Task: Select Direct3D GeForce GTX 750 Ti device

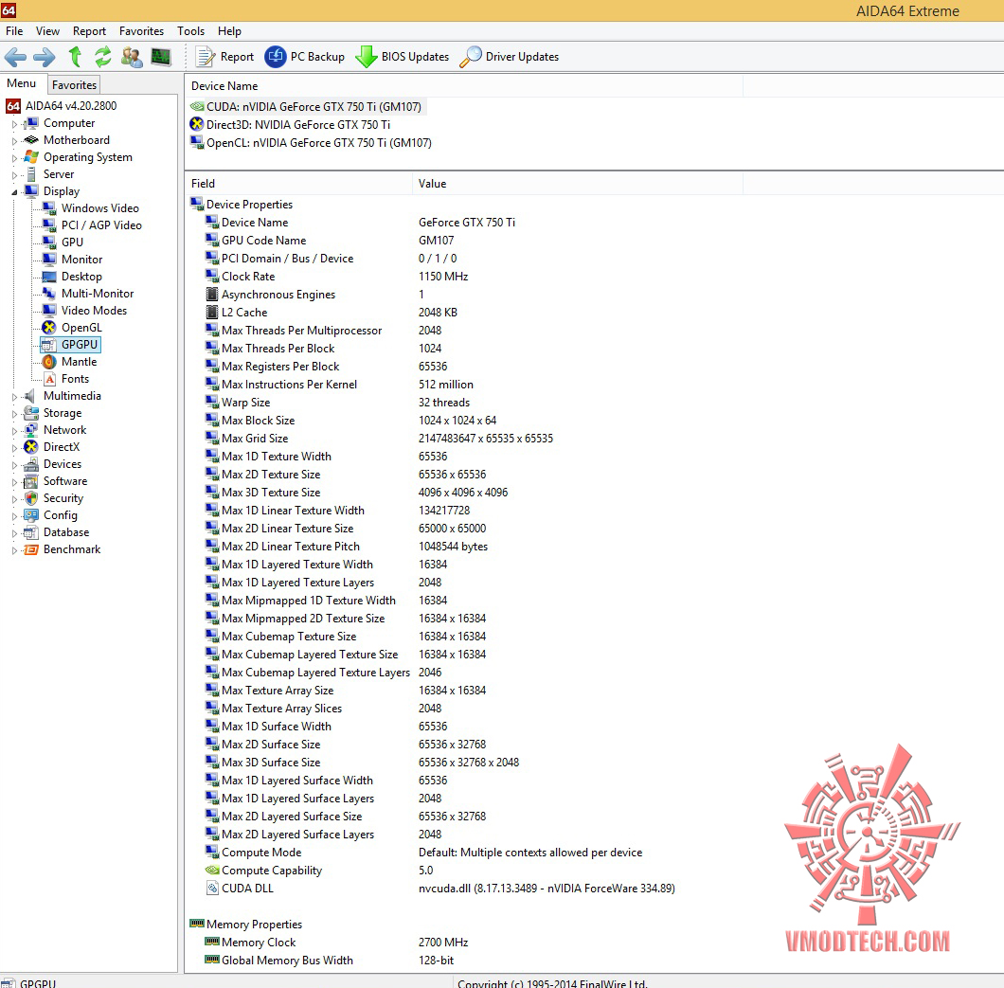Action: coord(290,125)
